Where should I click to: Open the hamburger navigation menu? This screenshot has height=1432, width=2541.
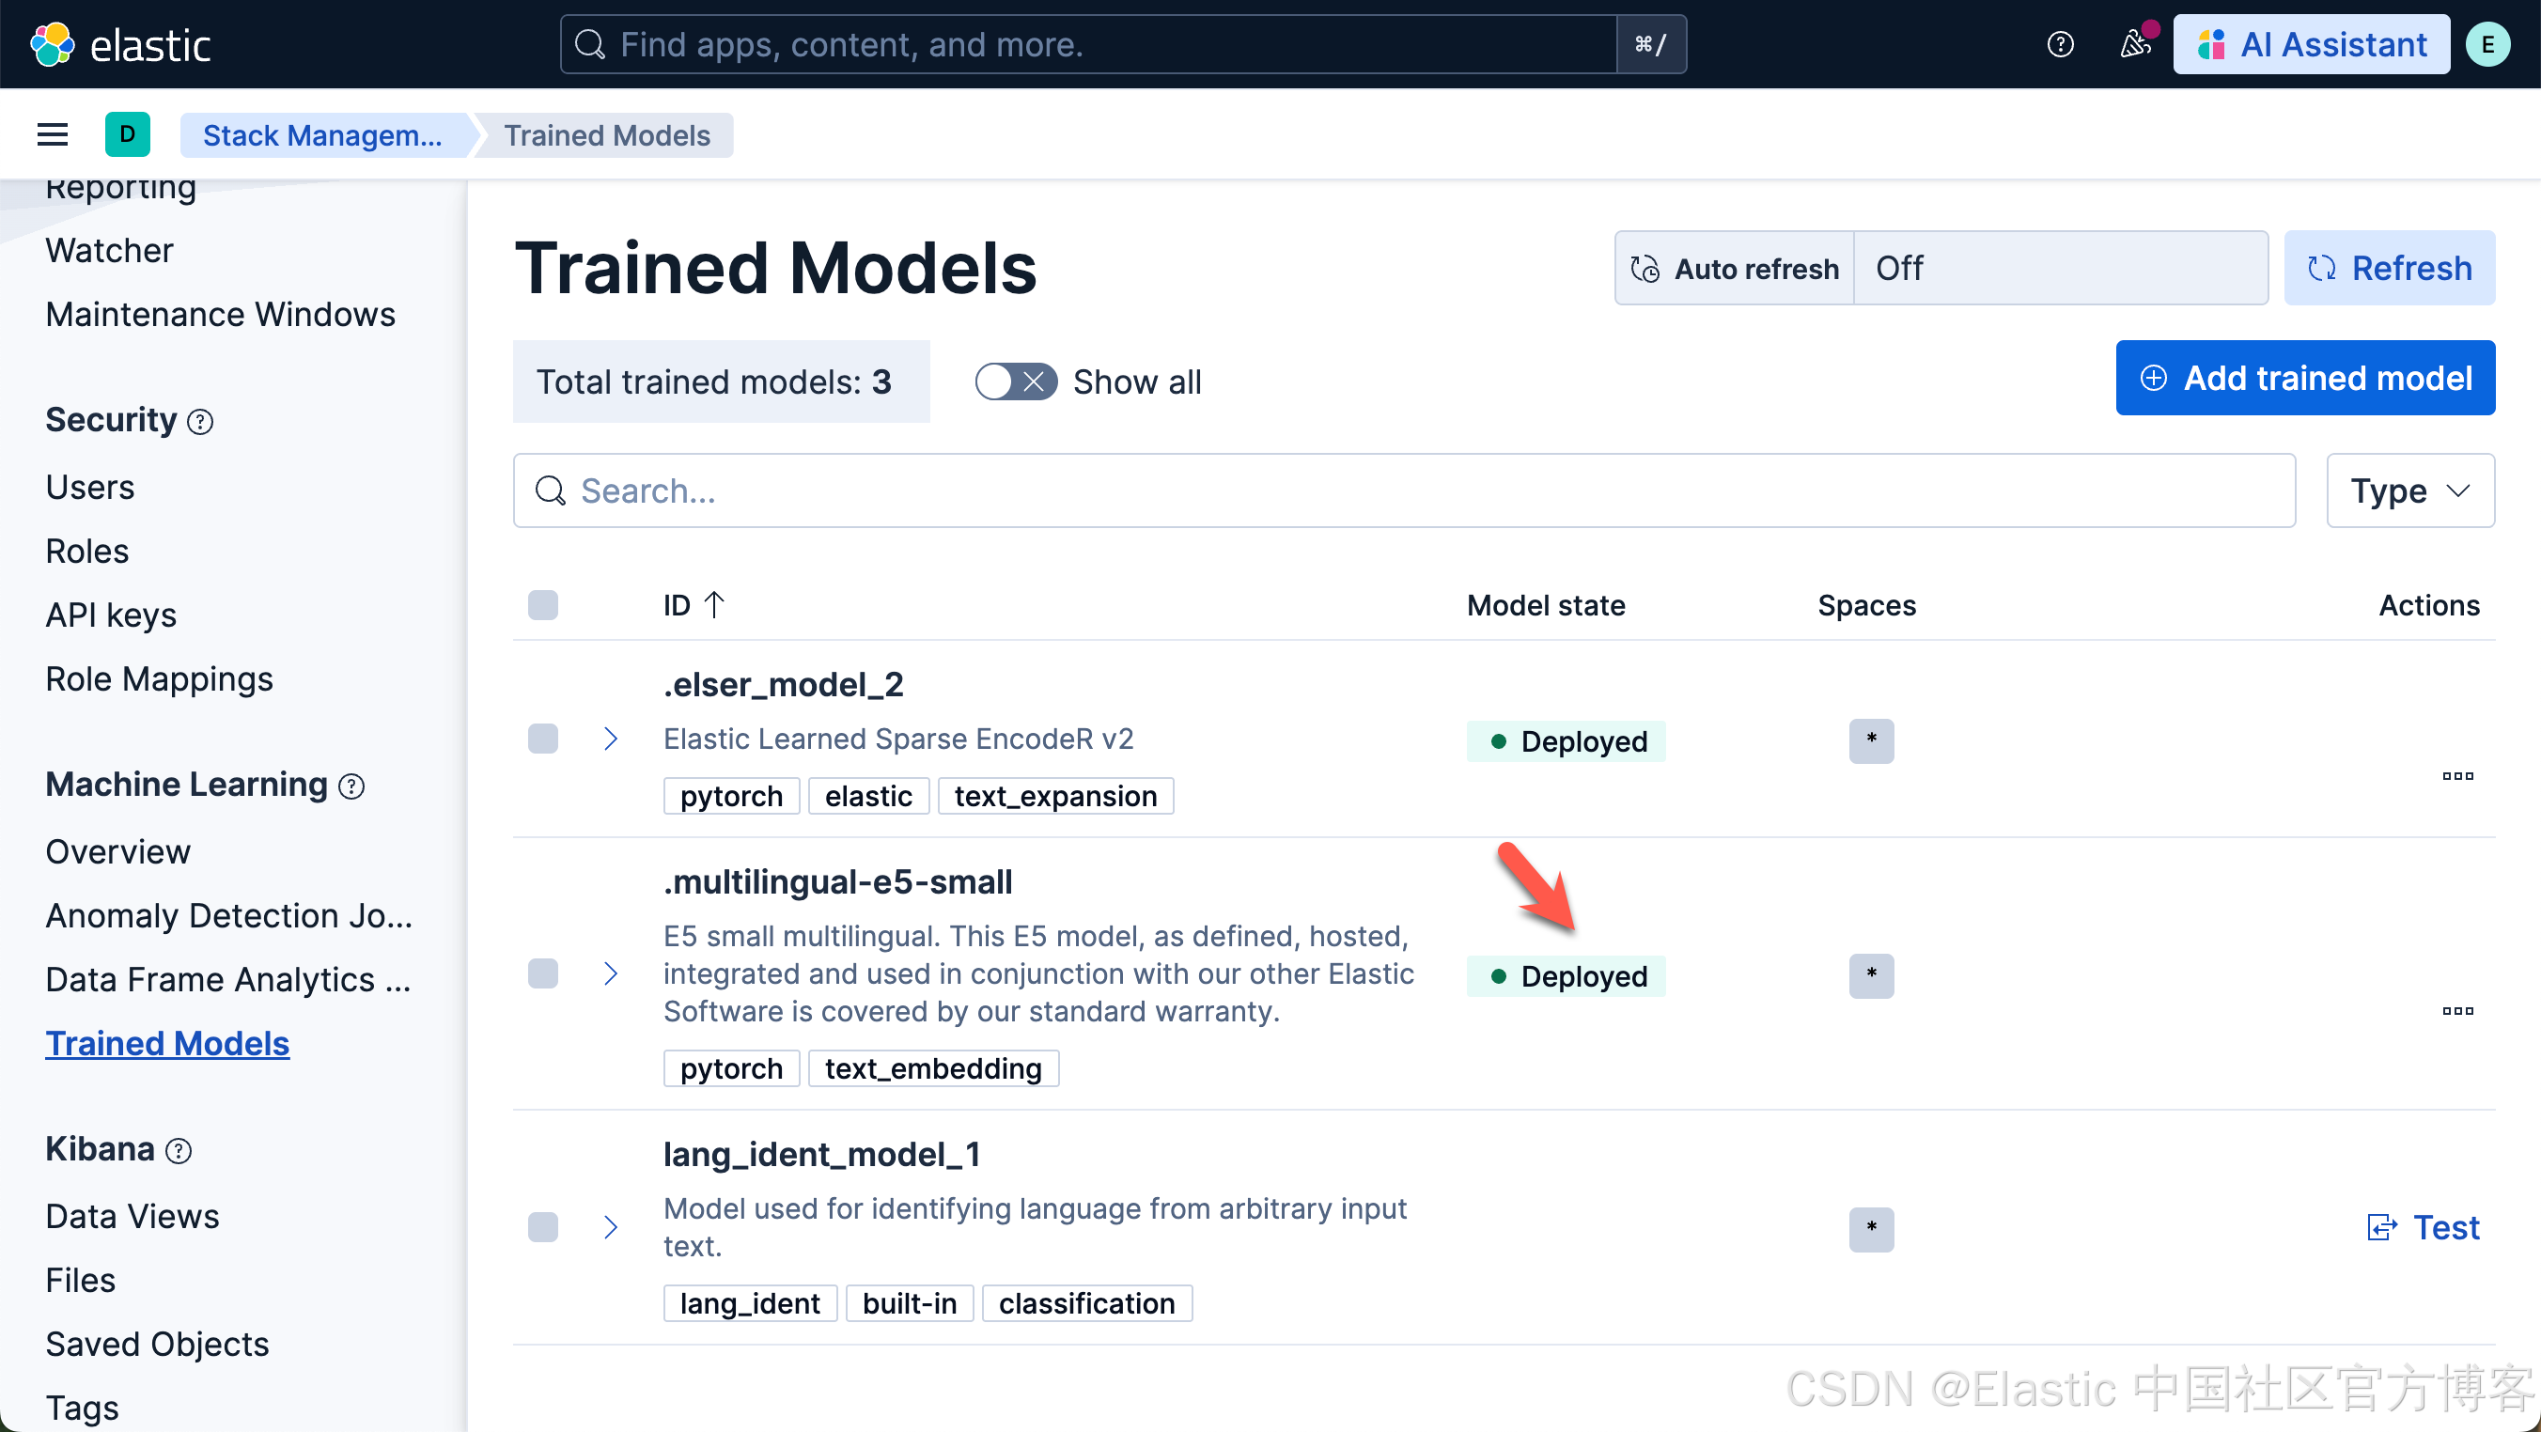(x=53, y=134)
